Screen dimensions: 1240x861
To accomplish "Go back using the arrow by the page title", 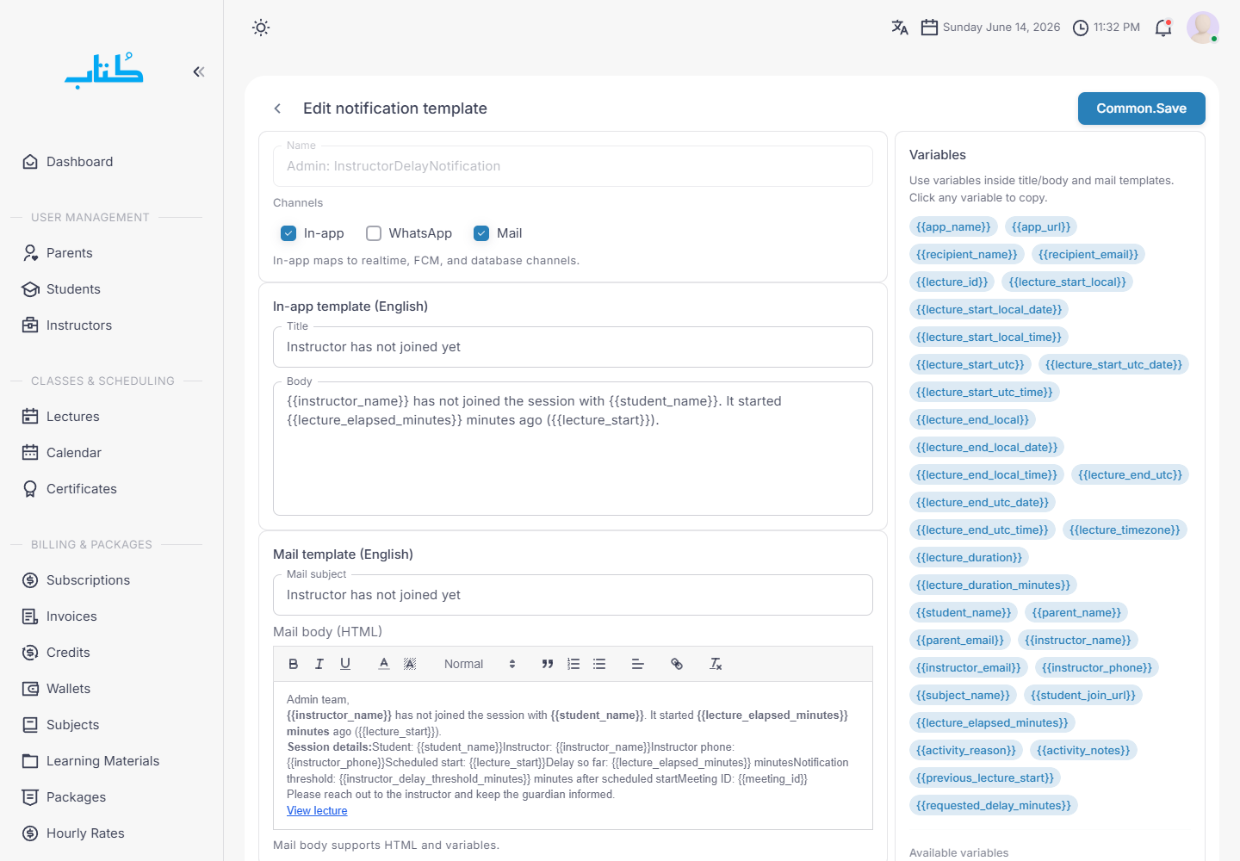I will coord(277,108).
